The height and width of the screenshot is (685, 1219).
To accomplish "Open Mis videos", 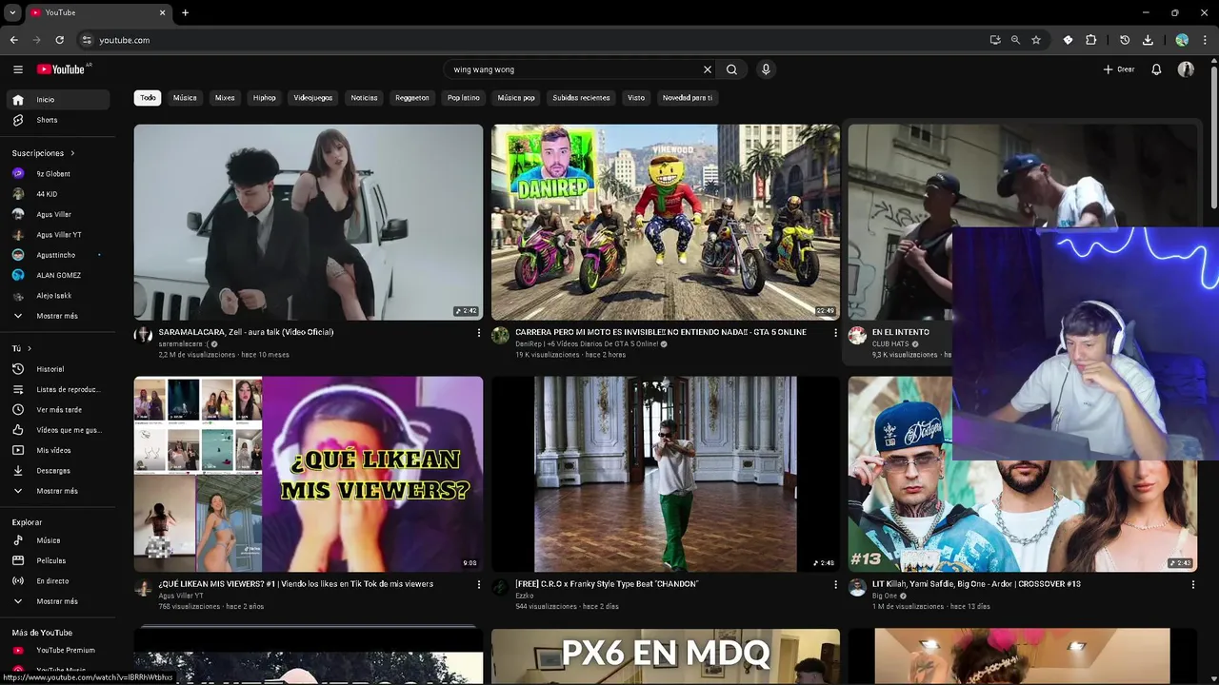I will pyautogui.click(x=58, y=450).
